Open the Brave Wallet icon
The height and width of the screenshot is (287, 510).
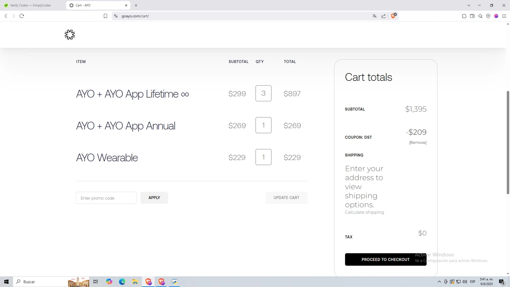(472, 16)
